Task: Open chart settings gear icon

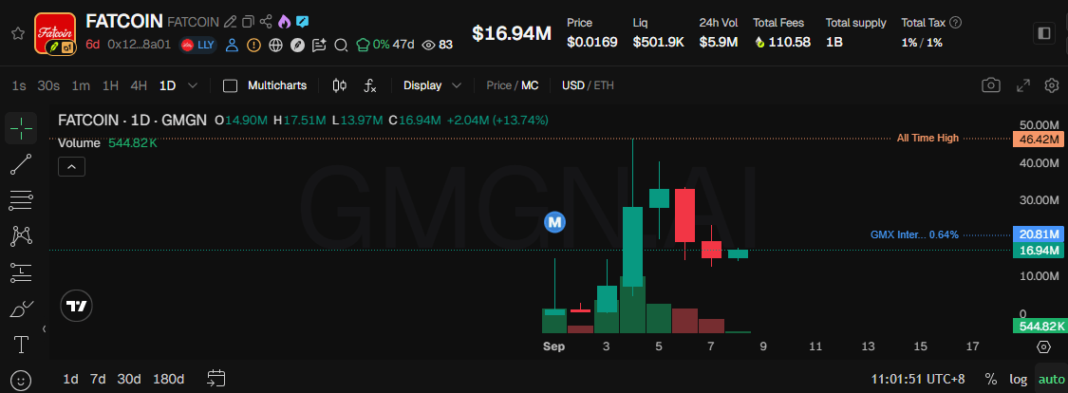Action: tap(1052, 85)
